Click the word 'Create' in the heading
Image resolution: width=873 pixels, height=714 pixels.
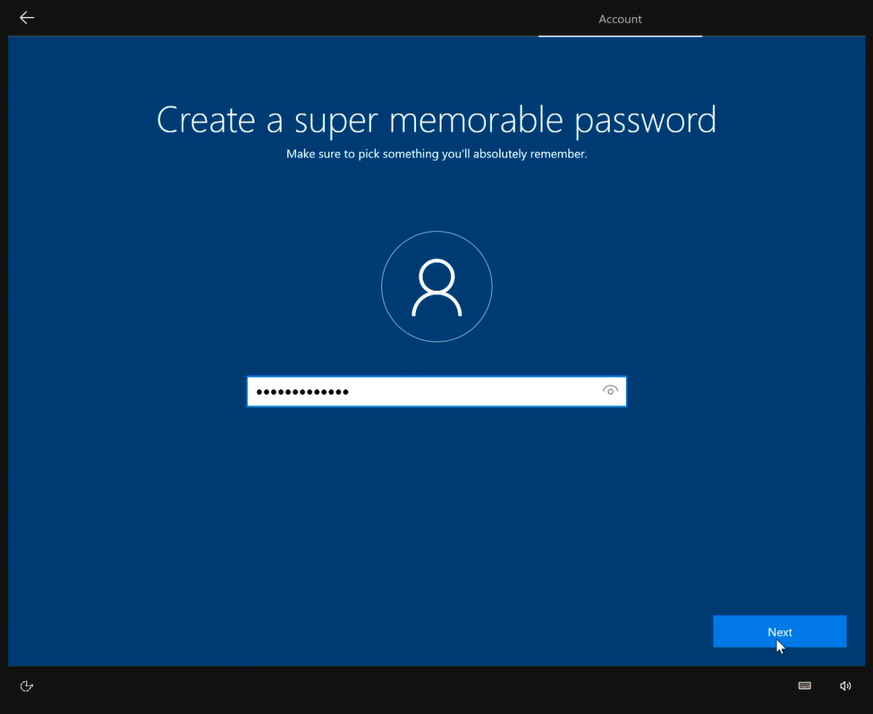(x=205, y=120)
